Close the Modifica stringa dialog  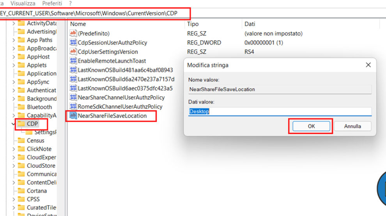[368, 65]
